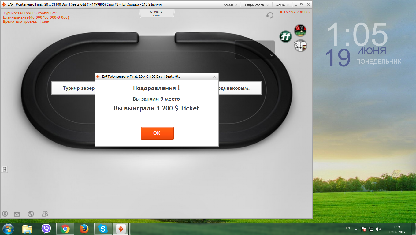The width and height of the screenshot is (416, 235).
Task: Open the volume speaker tray icon
Action: pos(378,229)
